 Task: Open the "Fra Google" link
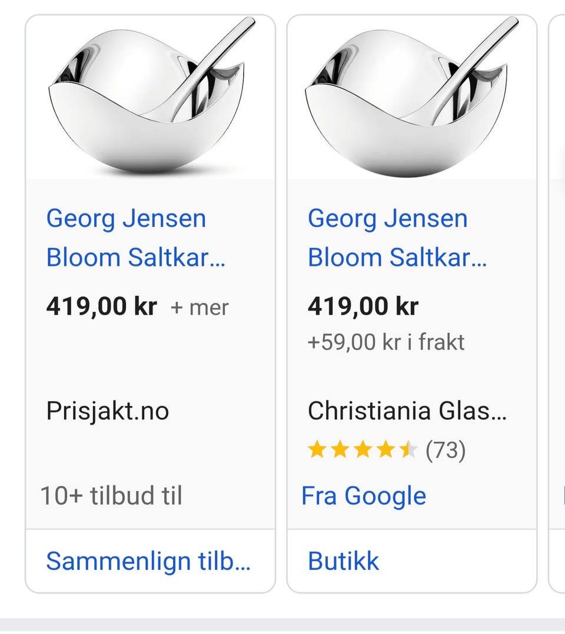(x=364, y=496)
